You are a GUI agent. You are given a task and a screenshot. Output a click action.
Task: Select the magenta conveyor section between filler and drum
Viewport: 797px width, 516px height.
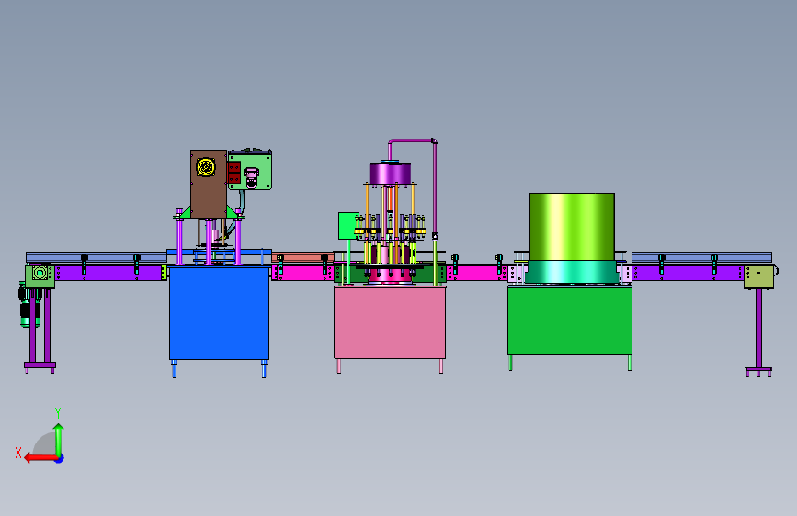[477, 273]
